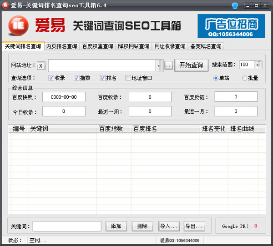
Task: Click the Google PR value 0
Action: click(256, 226)
